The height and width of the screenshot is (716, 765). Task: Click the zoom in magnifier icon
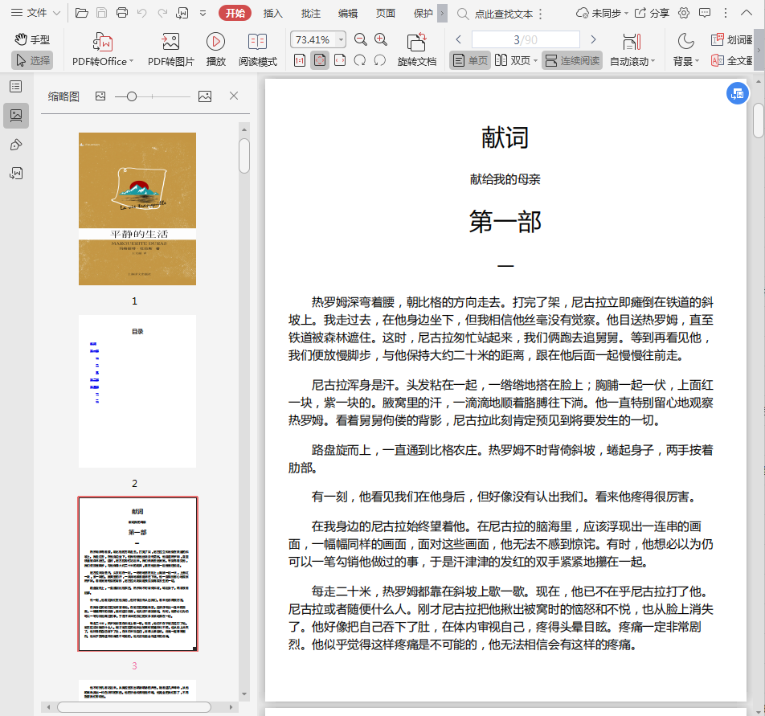coord(381,39)
